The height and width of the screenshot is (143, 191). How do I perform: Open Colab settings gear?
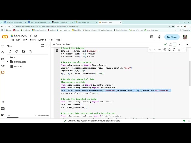click(160, 37)
